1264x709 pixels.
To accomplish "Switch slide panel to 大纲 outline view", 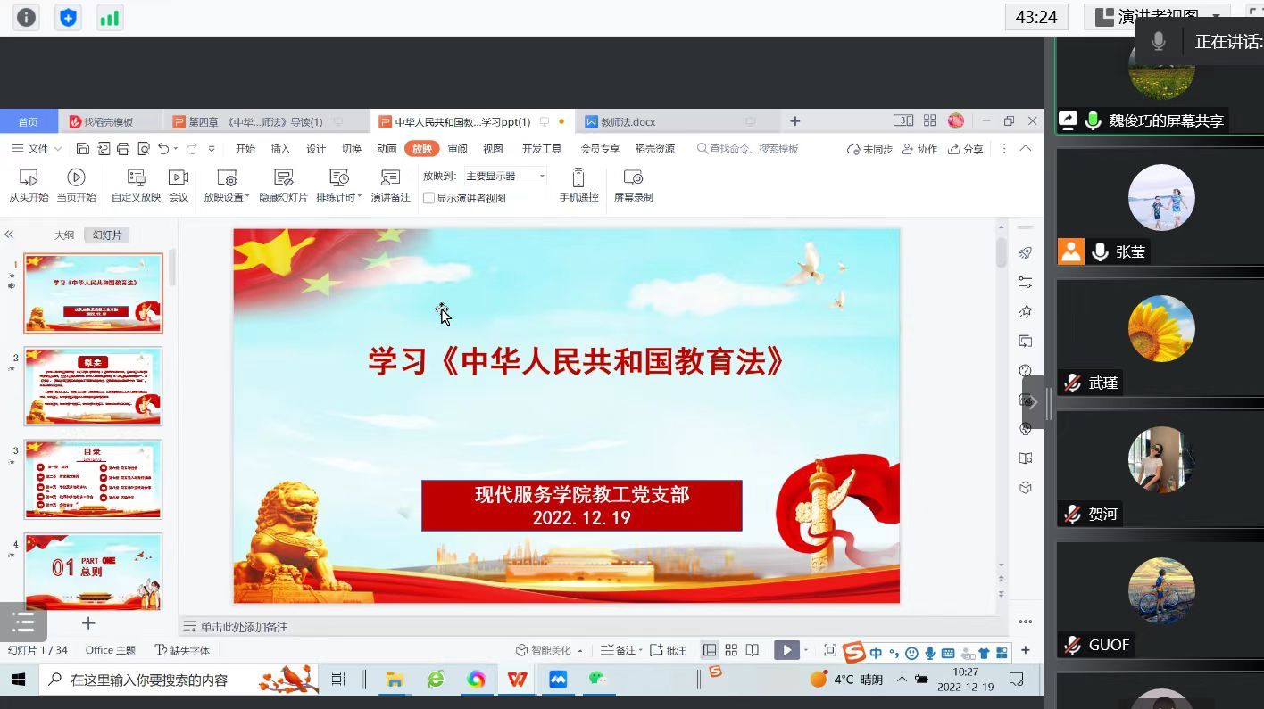I will point(64,235).
